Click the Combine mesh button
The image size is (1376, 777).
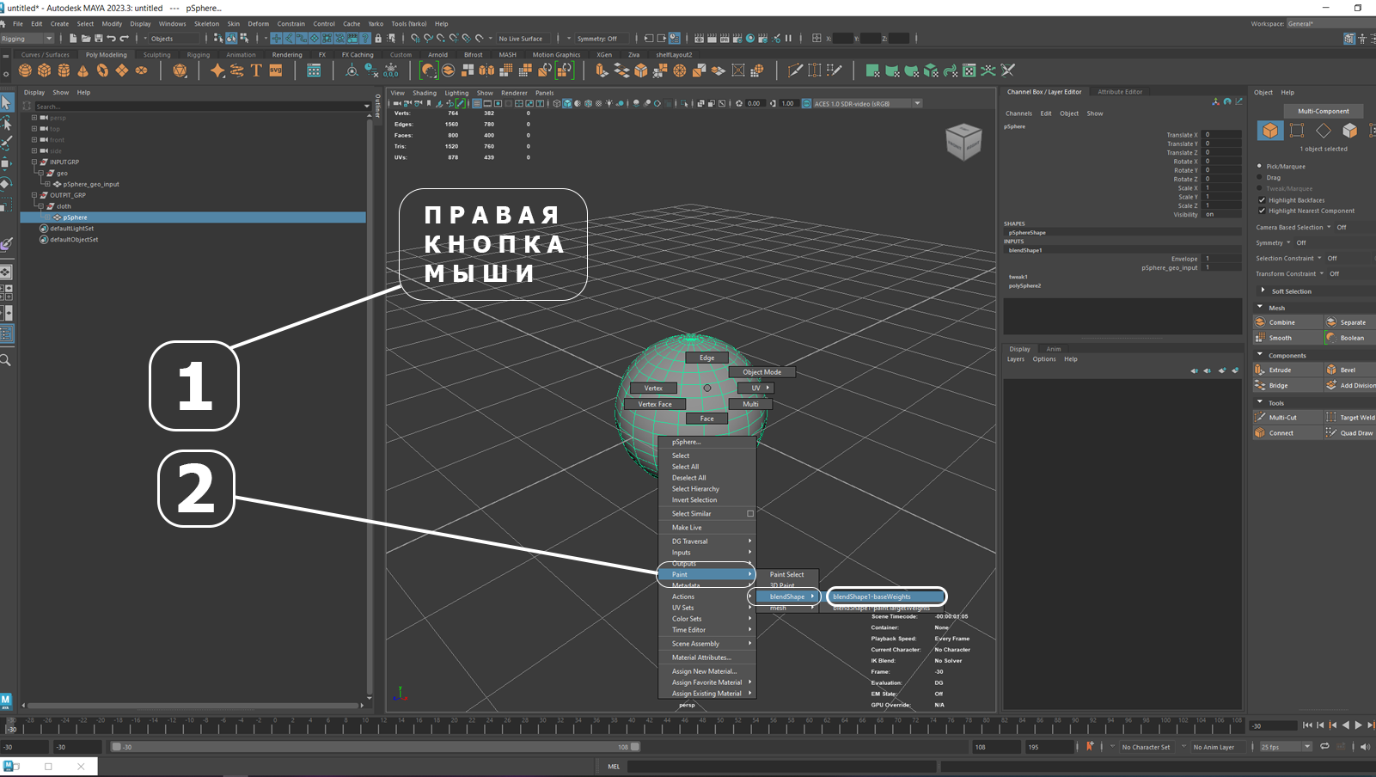[1287, 322]
